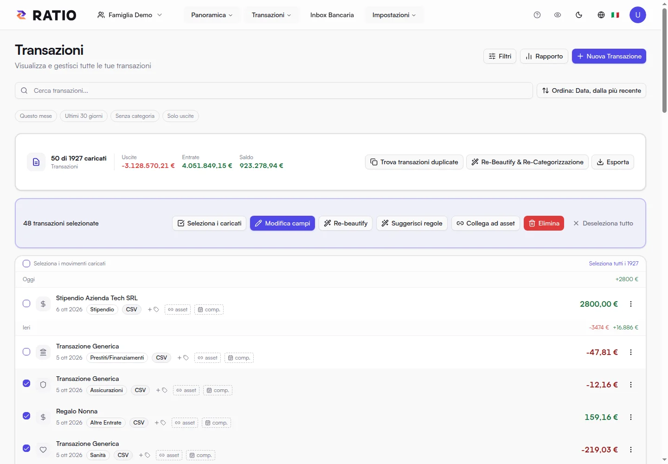Click the red Elimina button
The image size is (668, 464).
pos(544,223)
